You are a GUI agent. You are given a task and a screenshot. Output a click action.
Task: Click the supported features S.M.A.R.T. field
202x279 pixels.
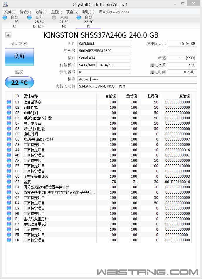pos(137,86)
